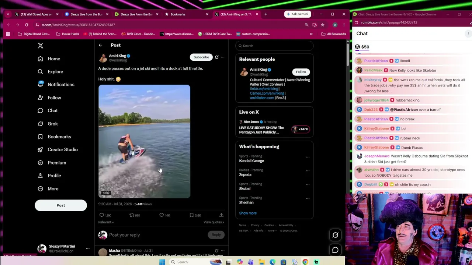The image size is (472, 265).
Task: Open Microsoft Edge from the taskbar
Action: (273, 262)
